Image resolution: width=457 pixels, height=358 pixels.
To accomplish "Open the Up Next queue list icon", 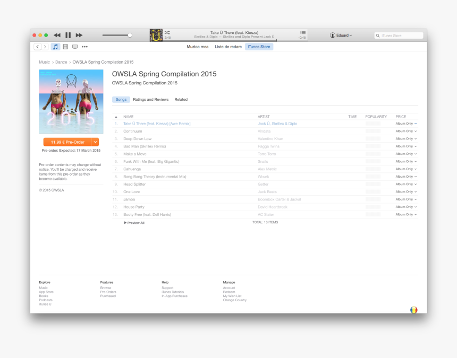I will [x=302, y=33].
